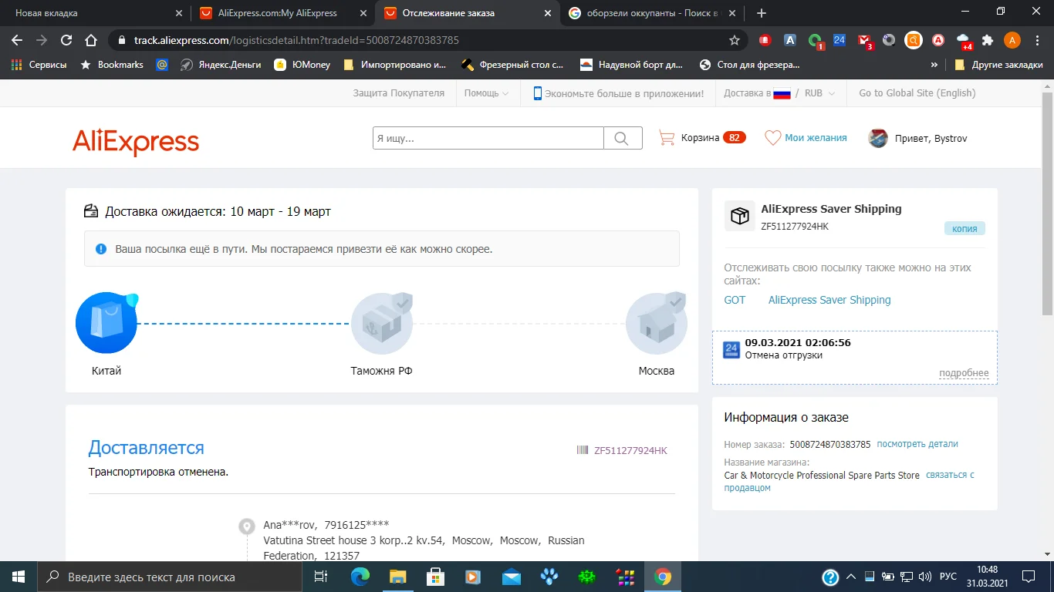
Task: Open the Надувной борт для... bookmark
Action: (x=631, y=65)
